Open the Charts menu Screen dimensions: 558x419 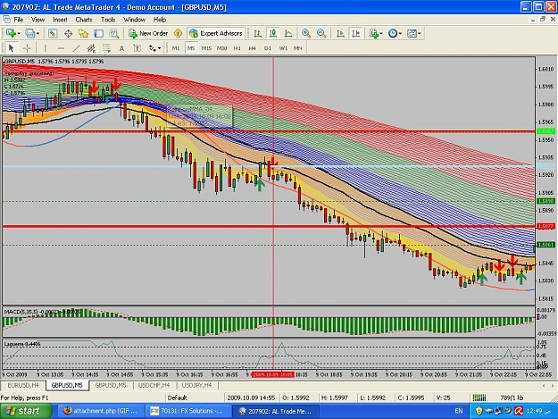(84, 20)
